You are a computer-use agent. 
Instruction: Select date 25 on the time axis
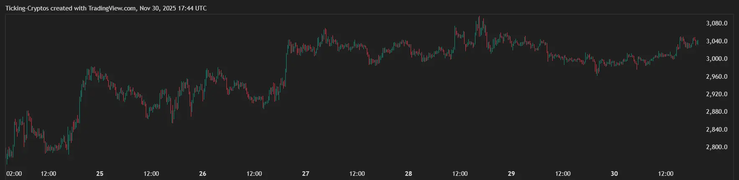coord(100,174)
